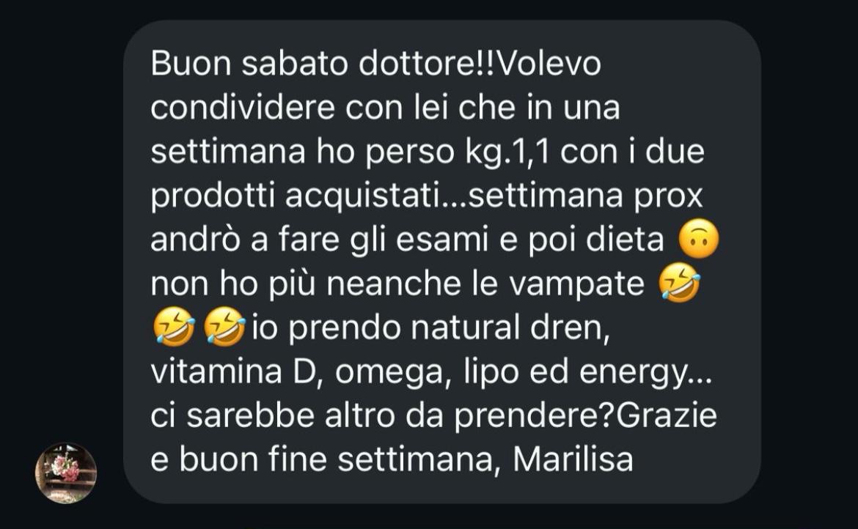Click the first laughing emoji starting the line

pos(173,327)
